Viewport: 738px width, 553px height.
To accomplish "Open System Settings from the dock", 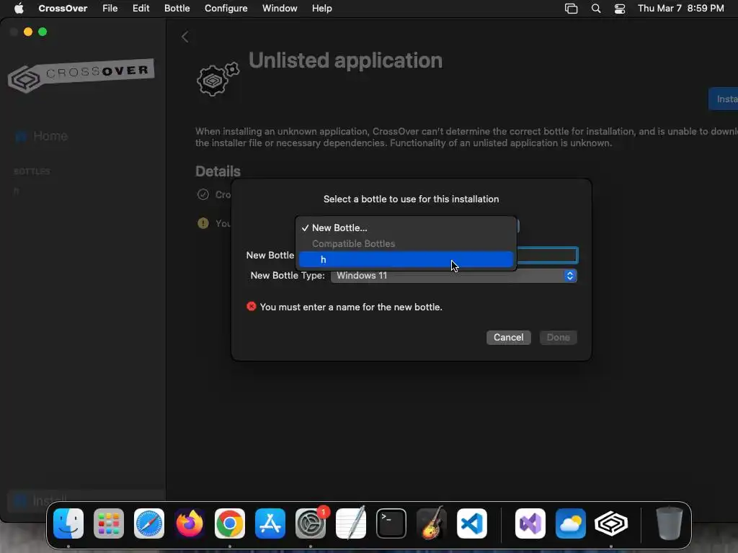I will (x=311, y=523).
